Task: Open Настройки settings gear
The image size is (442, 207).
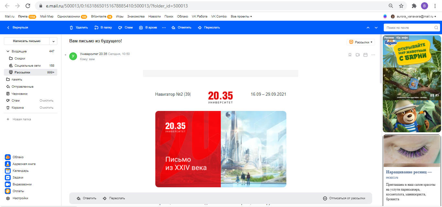Action: (x=8, y=198)
